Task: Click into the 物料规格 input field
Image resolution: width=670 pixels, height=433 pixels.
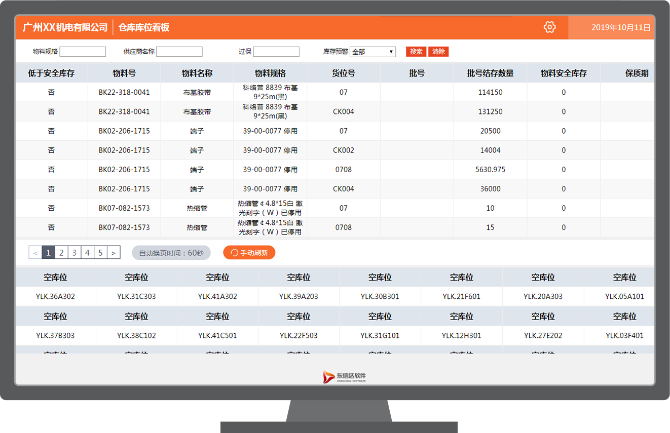Action: (83, 51)
